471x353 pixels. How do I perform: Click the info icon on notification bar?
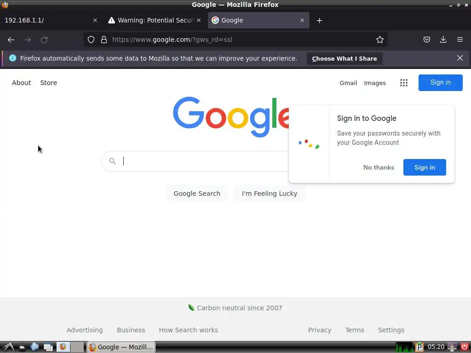(x=12, y=58)
